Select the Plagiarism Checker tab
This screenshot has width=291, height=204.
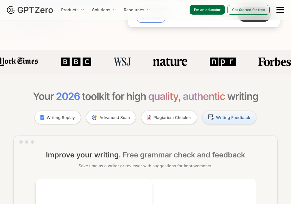click(x=169, y=117)
